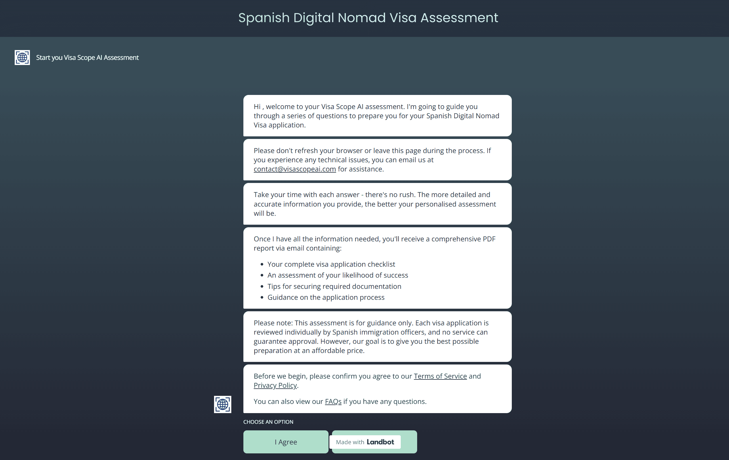The width and height of the screenshot is (729, 460).
Task: Click the complete visa application checklist bullet
Action: click(x=331, y=264)
